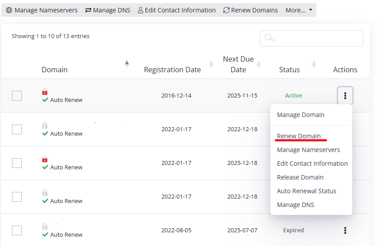Click Edit Contact Information in the top toolbar
Viewport: 378px width, 246px height.
click(x=176, y=10)
